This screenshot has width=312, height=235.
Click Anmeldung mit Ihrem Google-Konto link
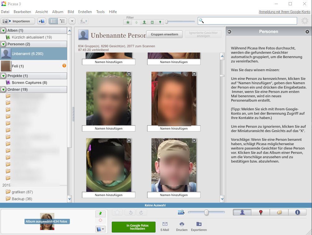(284, 12)
